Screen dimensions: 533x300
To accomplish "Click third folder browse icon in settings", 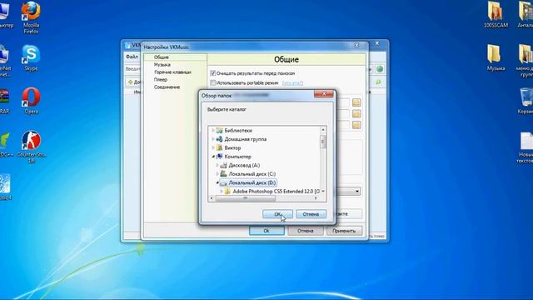I will coord(356,125).
